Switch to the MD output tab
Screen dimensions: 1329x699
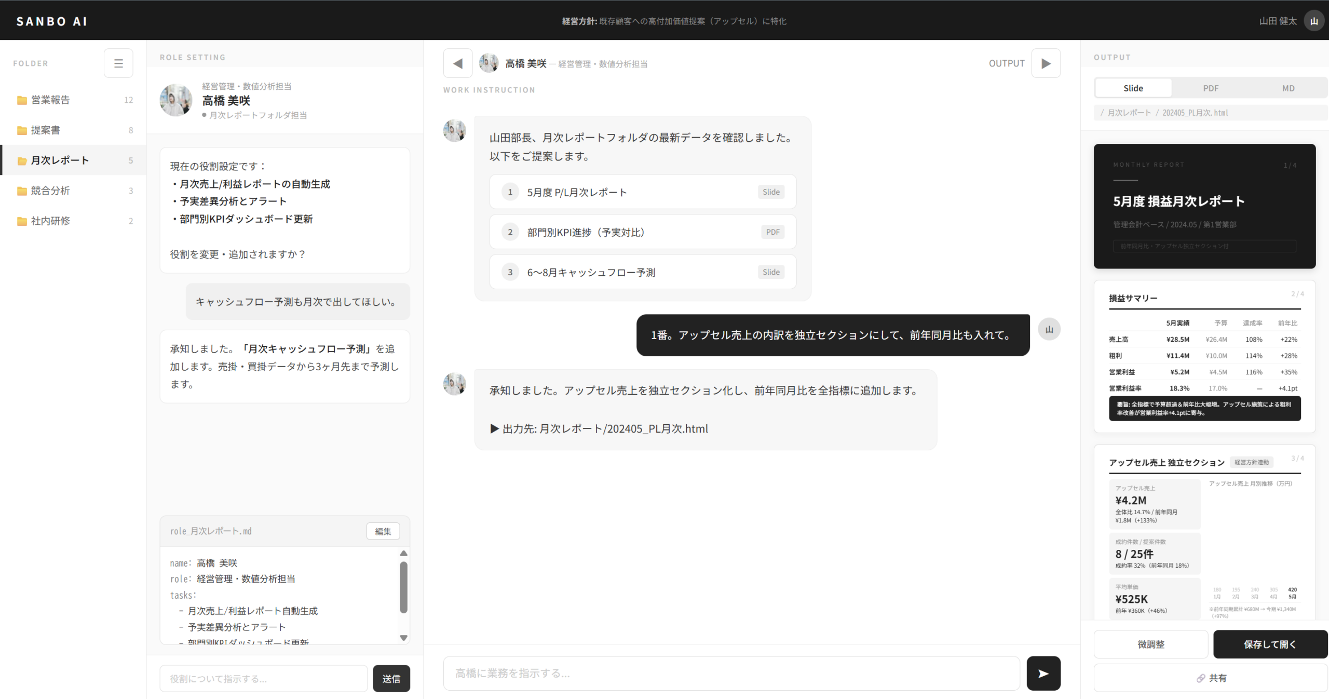[x=1288, y=87]
